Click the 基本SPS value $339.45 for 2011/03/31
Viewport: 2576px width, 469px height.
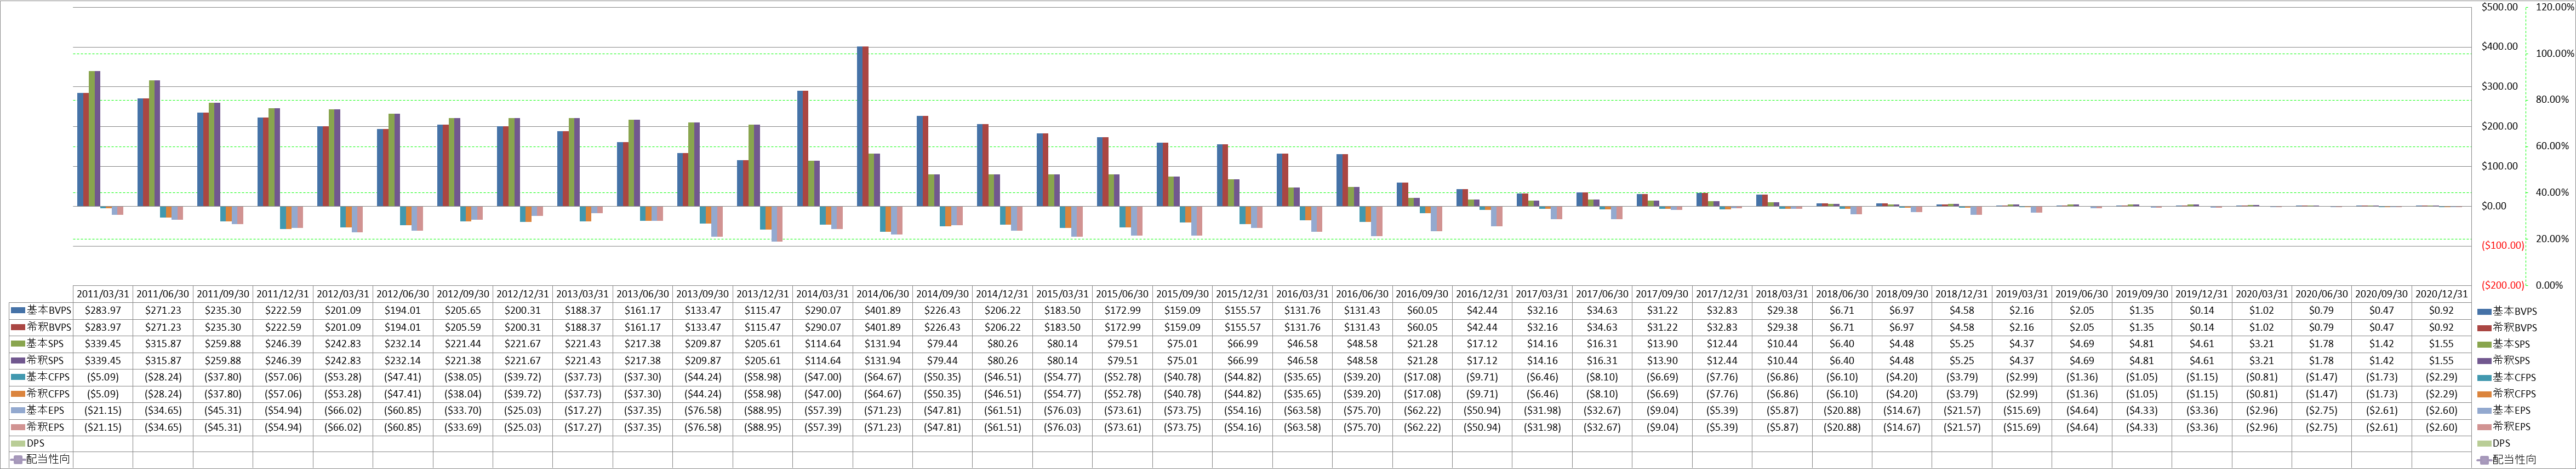tap(103, 343)
